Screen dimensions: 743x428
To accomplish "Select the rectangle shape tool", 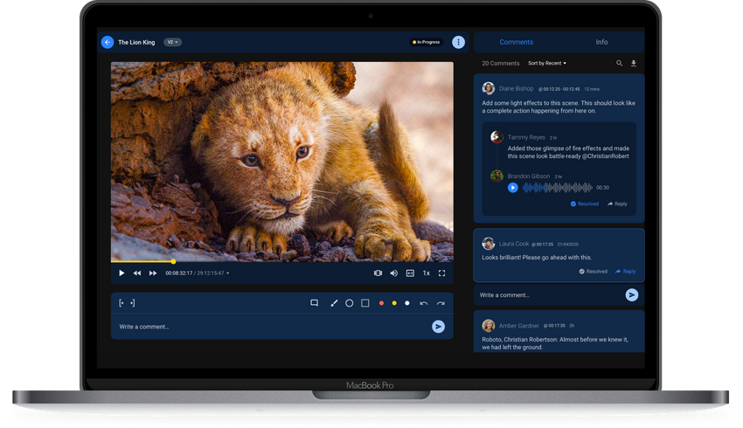I will 365,303.
